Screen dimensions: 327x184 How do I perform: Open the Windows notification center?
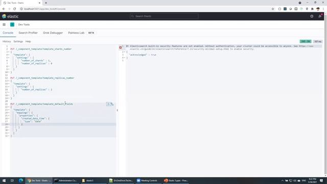click(x=321, y=180)
